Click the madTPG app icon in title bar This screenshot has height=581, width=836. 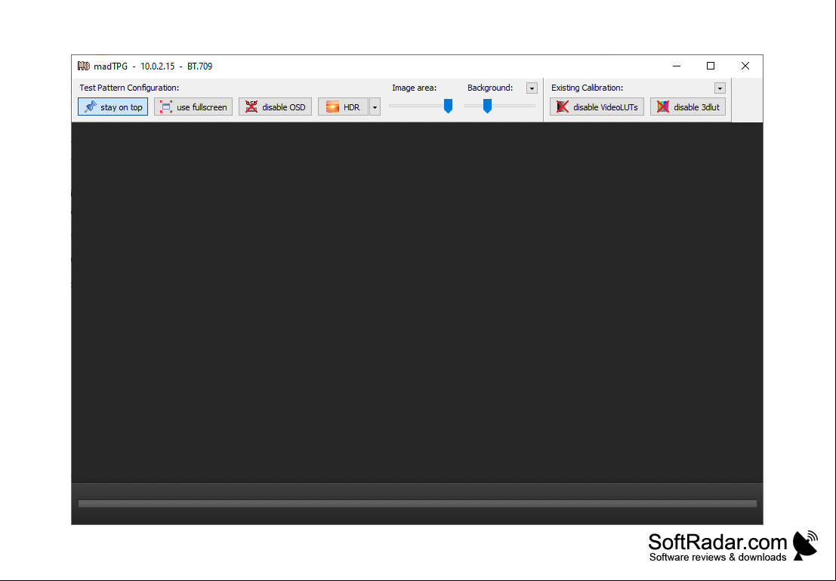tap(84, 66)
